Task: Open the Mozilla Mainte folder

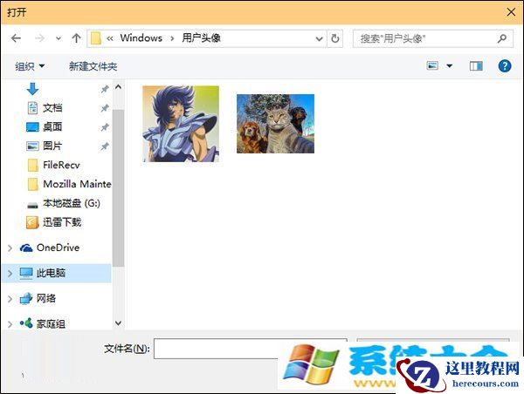Action: 77,184
